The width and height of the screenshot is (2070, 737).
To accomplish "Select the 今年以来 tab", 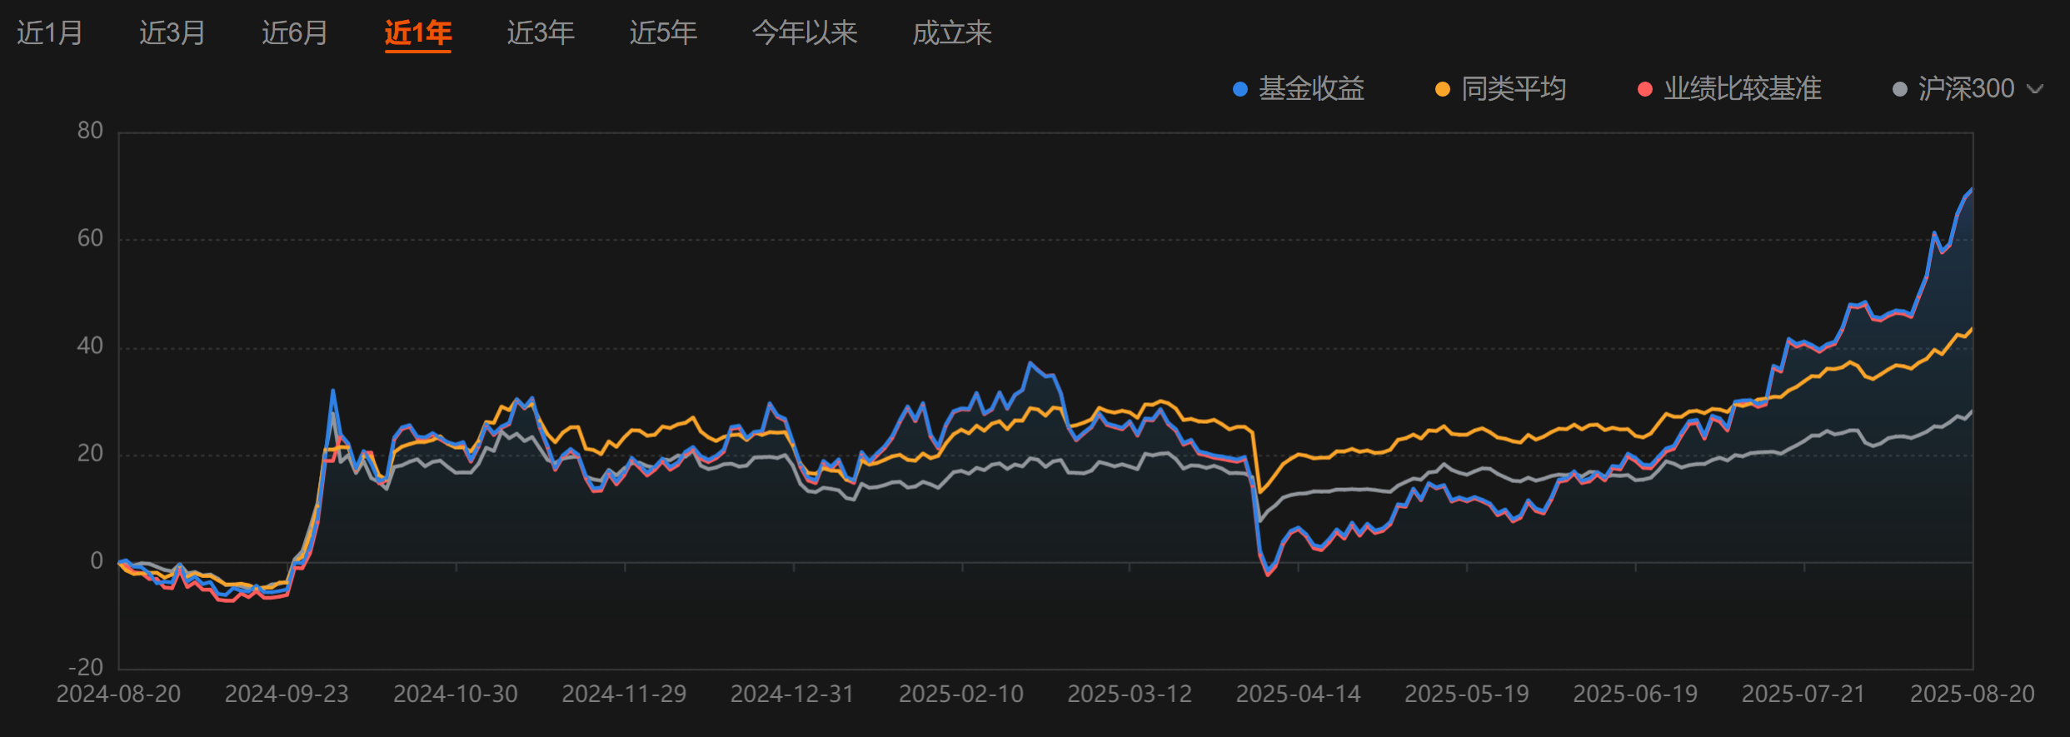I will point(805,32).
